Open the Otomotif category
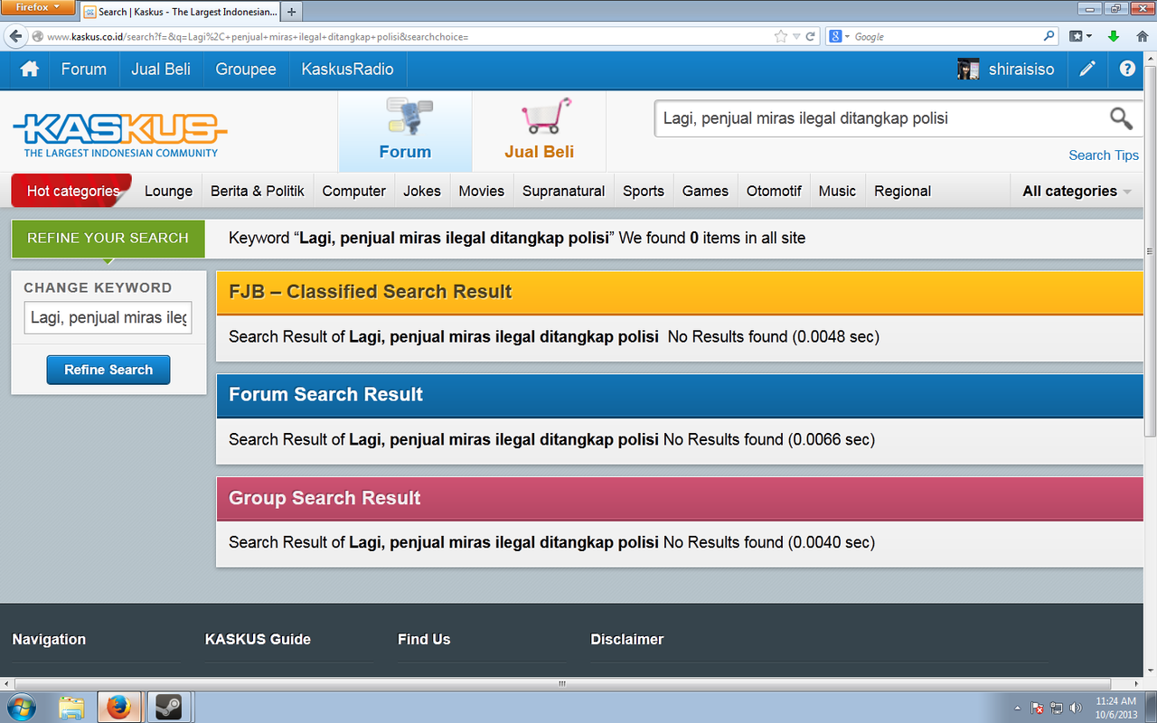The height and width of the screenshot is (723, 1157). 775,191
